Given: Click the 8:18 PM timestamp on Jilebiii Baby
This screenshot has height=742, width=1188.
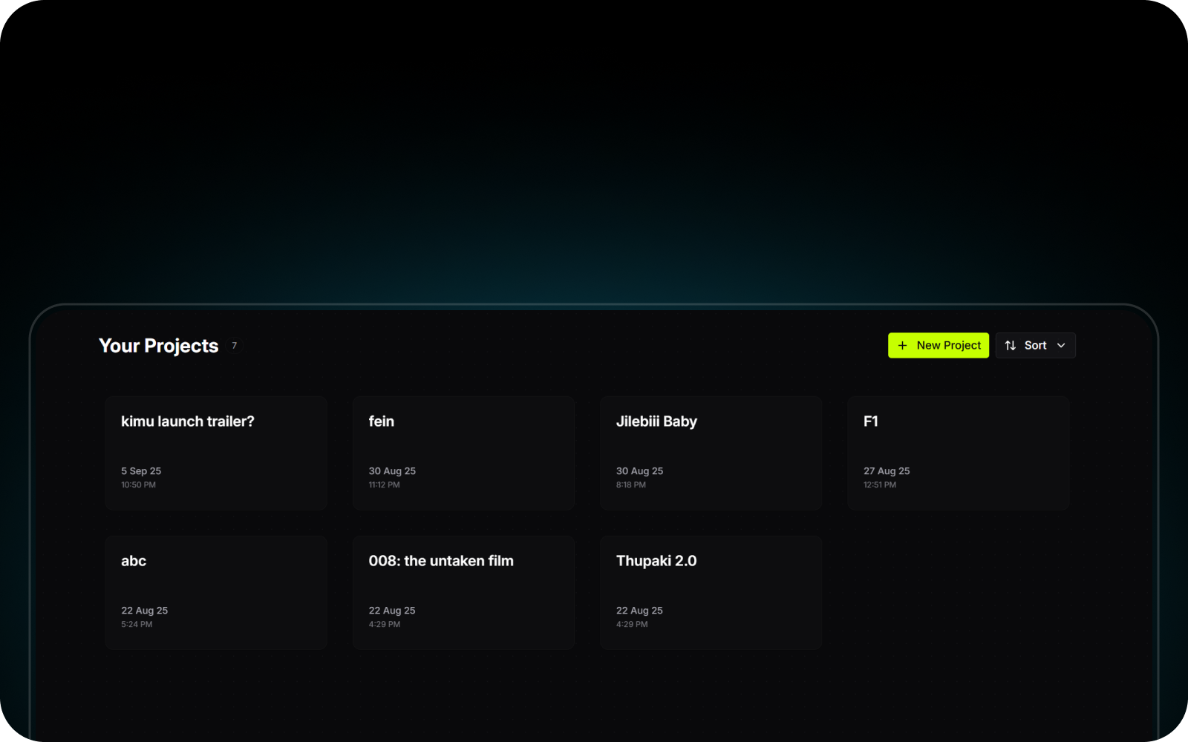Looking at the screenshot, I should pyautogui.click(x=630, y=485).
